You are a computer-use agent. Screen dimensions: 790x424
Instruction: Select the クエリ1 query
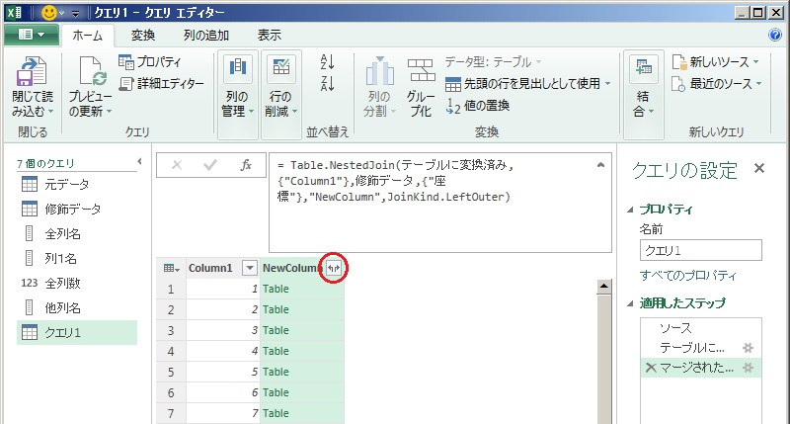point(77,333)
